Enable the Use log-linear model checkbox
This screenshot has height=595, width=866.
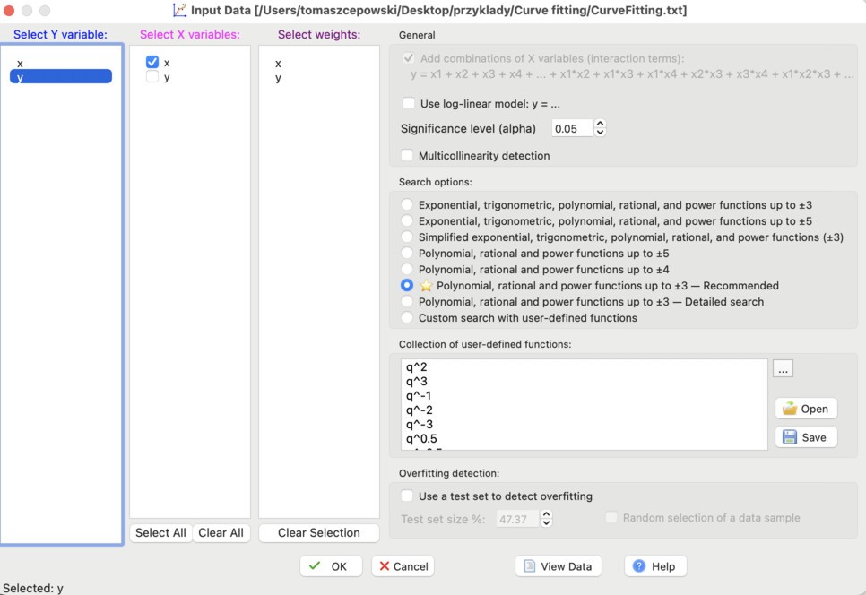click(x=410, y=104)
